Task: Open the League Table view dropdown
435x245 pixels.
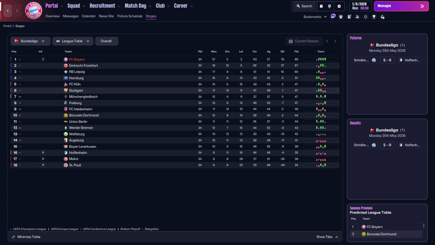Action: (x=73, y=41)
